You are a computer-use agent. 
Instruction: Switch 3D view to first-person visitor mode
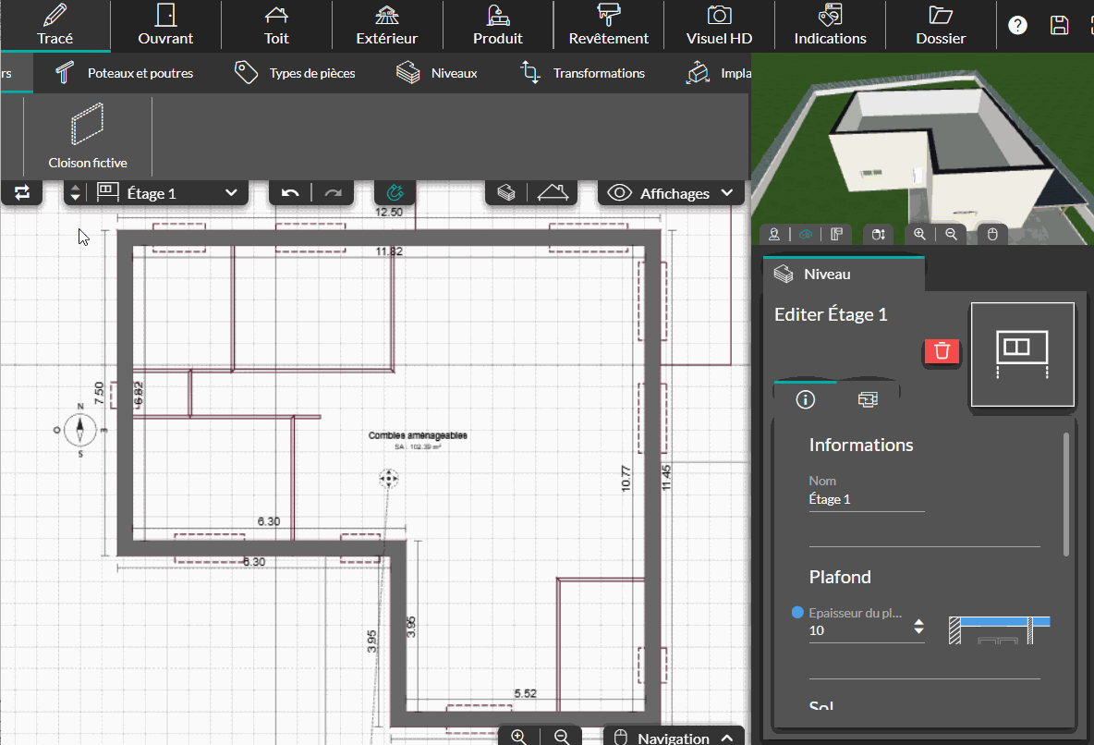coord(774,235)
